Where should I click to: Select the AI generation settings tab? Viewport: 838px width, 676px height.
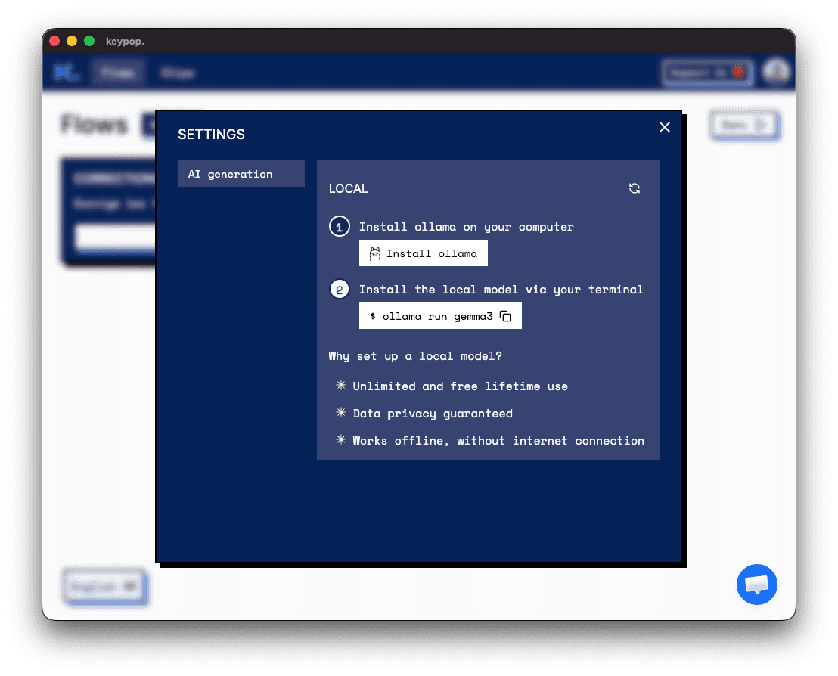pos(241,174)
